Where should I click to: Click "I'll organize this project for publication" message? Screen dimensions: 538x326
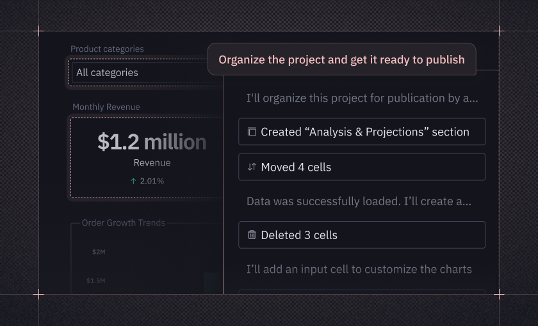coord(362,98)
